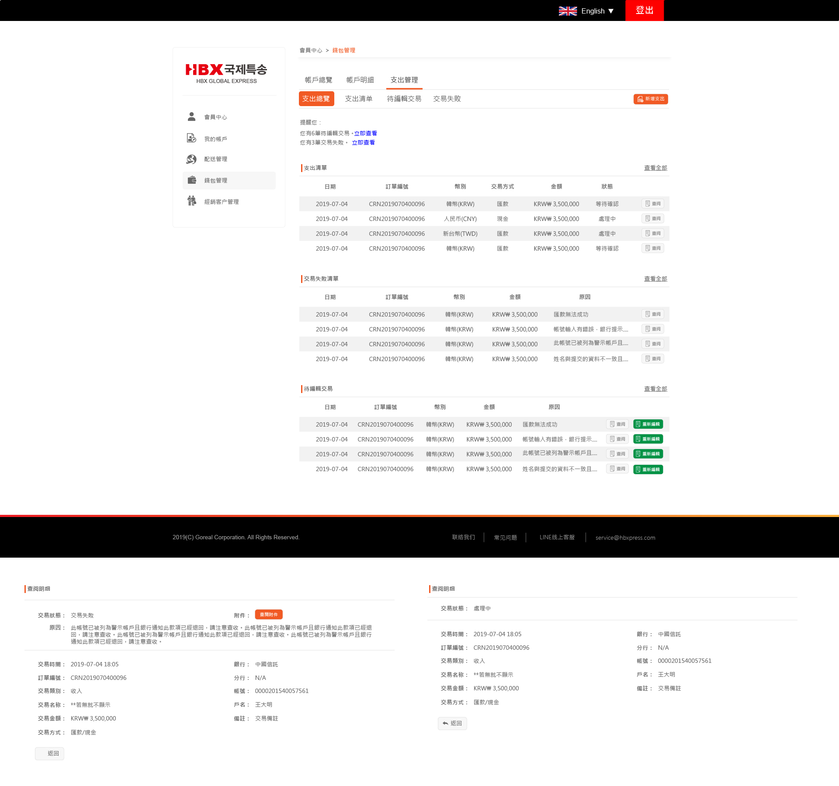
Task: Click first green 重新編輯 button
Action: click(648, 424)
